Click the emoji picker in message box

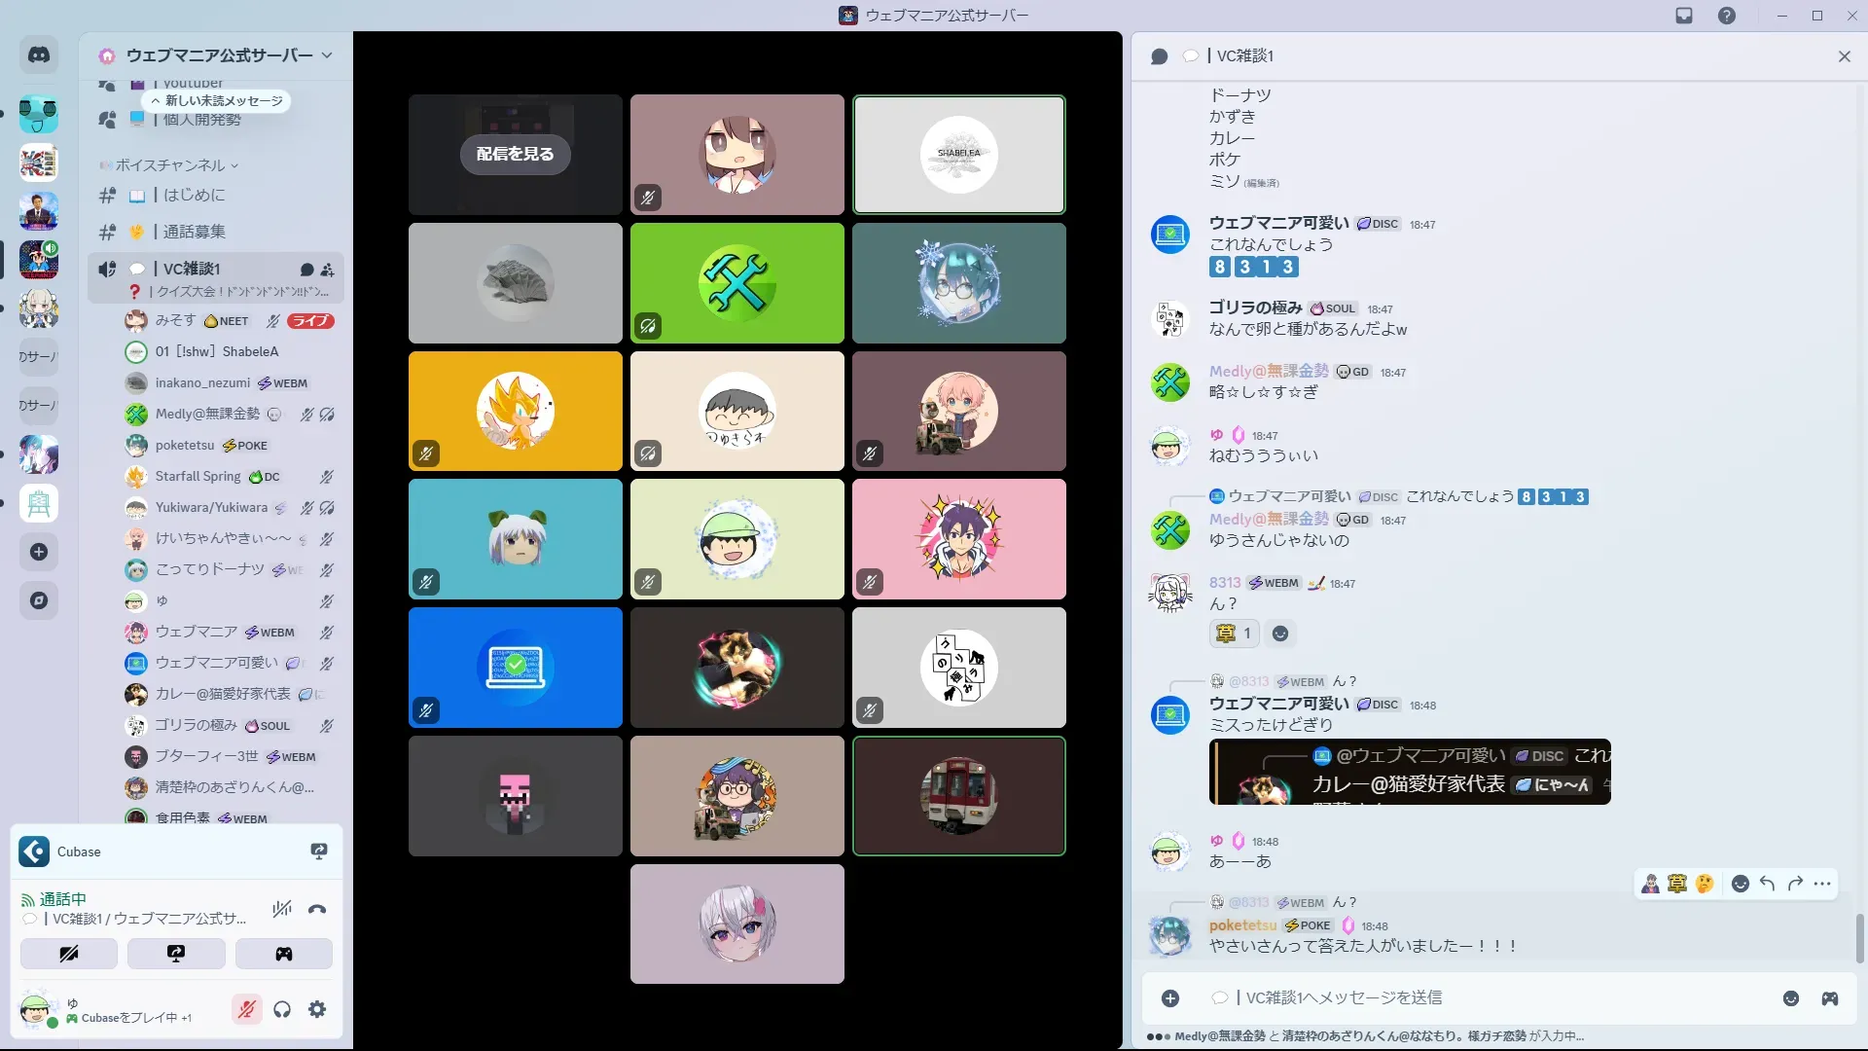point(1791,998)
